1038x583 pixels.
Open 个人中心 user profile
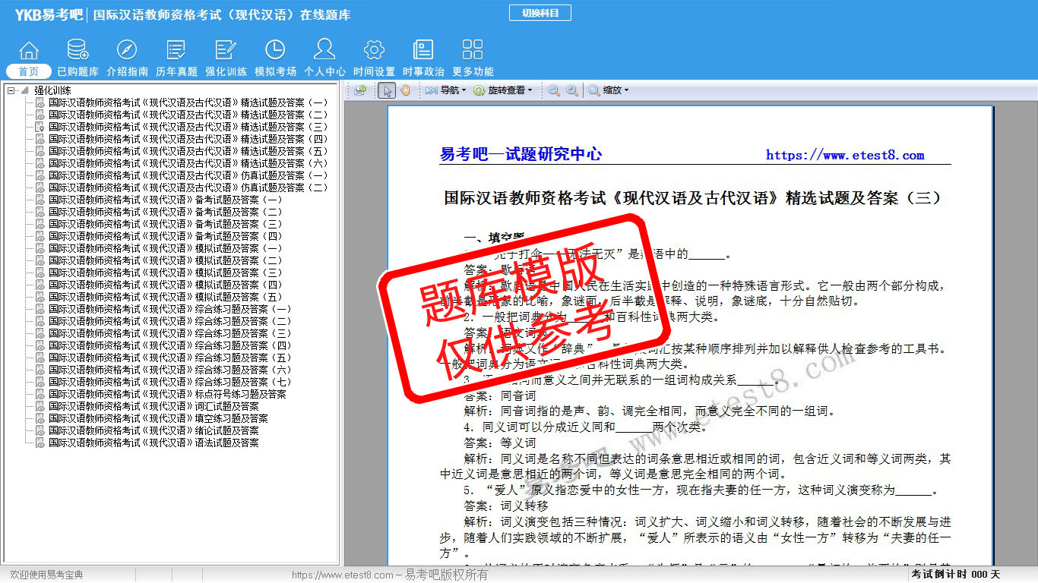[324, 57]
